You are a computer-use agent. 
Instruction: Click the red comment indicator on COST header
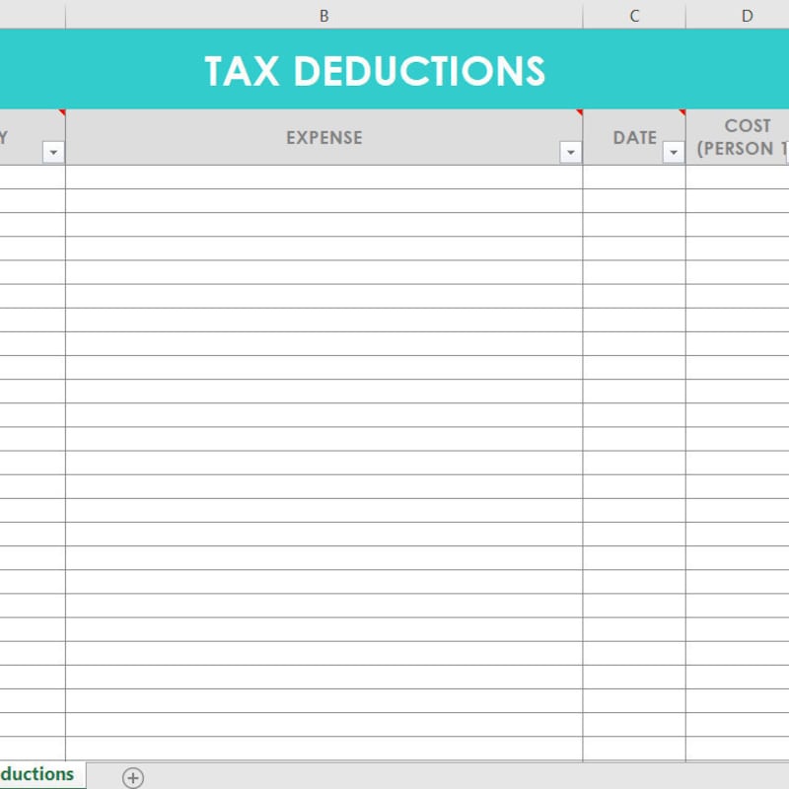(x=786, y=114)
